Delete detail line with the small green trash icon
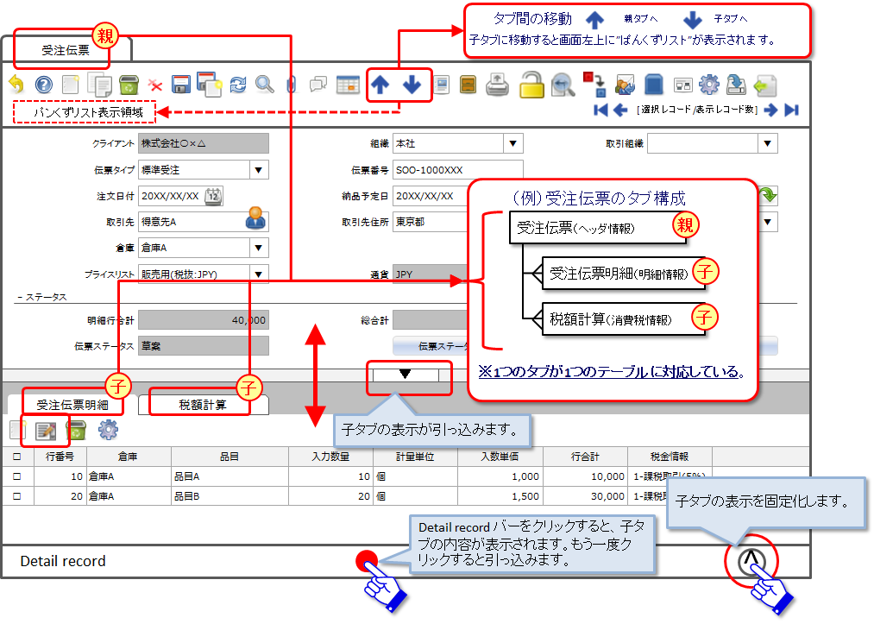This screenshot has width=874, height=624. pos(76,430)
